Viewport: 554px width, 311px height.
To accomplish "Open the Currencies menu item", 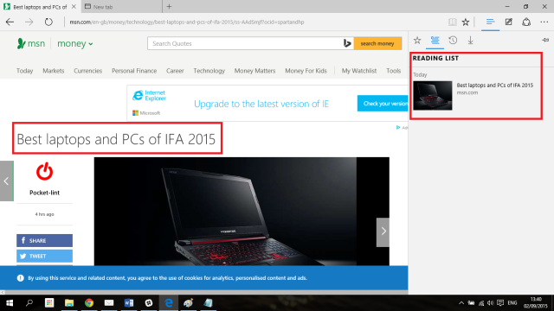I will (x=88, y=71).
